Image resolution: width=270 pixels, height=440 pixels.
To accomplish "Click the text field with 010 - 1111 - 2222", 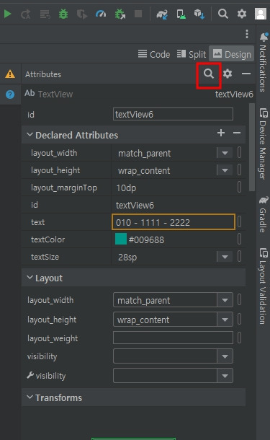I will click(174, 222).
